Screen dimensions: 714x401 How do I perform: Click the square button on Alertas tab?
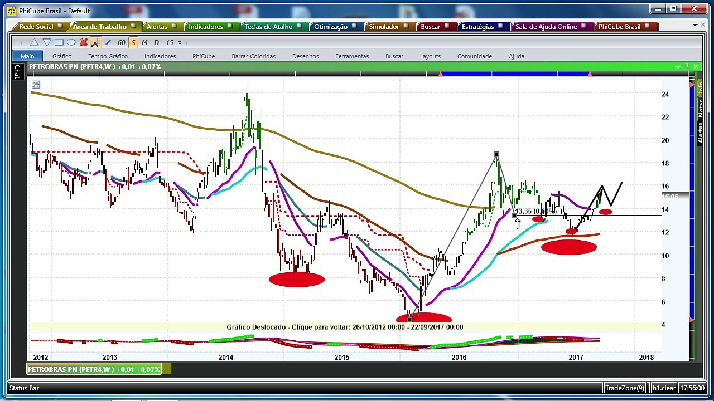[173, 26]
